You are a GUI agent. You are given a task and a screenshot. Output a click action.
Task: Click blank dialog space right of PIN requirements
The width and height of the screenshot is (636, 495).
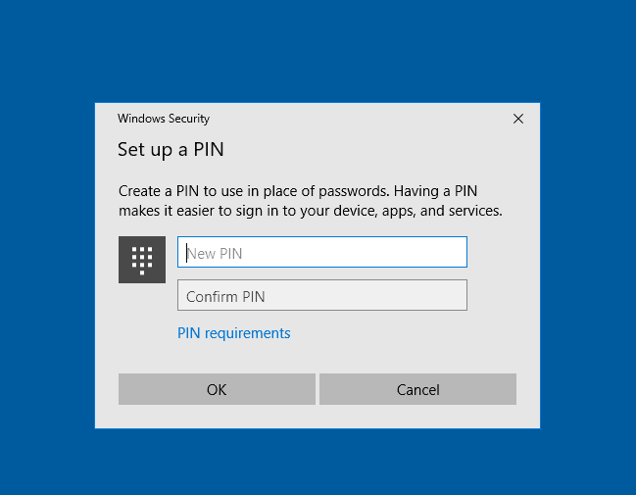point(412,333)
